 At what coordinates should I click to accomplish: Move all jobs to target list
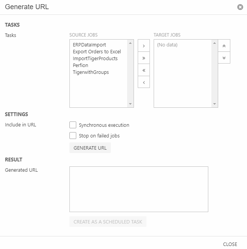coord(144,58)
